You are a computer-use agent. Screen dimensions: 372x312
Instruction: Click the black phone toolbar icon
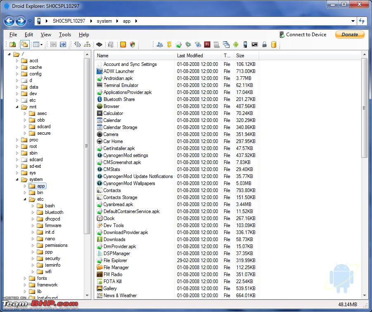[x=245, y=44]
